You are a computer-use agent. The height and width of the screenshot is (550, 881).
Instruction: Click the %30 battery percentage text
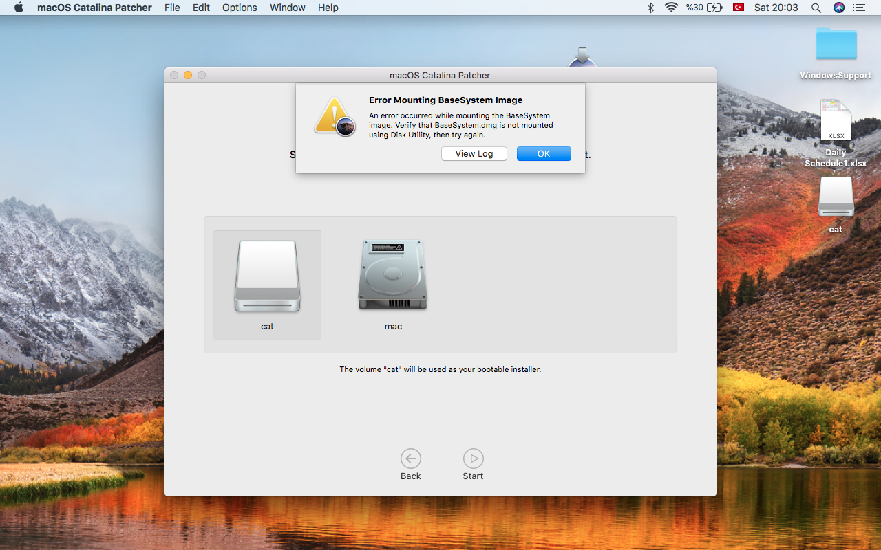pos(694,8)
